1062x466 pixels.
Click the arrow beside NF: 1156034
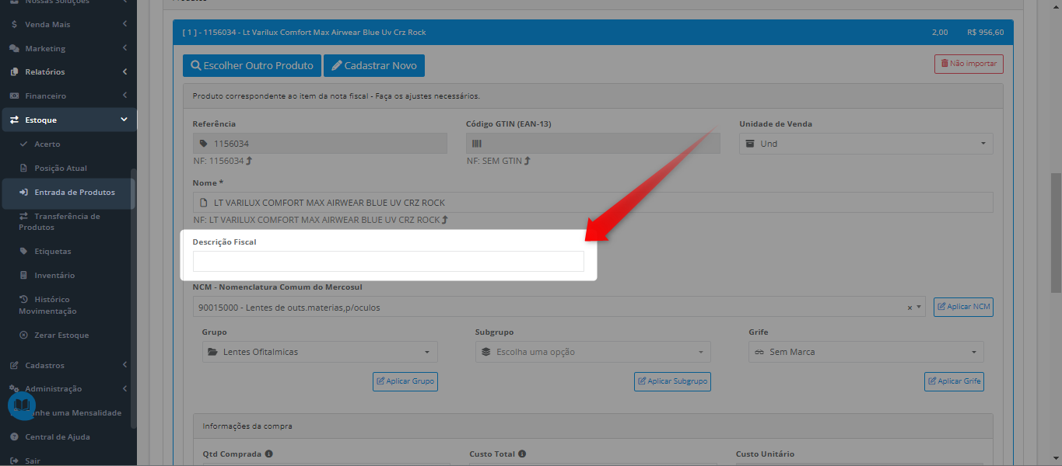click(x=249, y=161)
